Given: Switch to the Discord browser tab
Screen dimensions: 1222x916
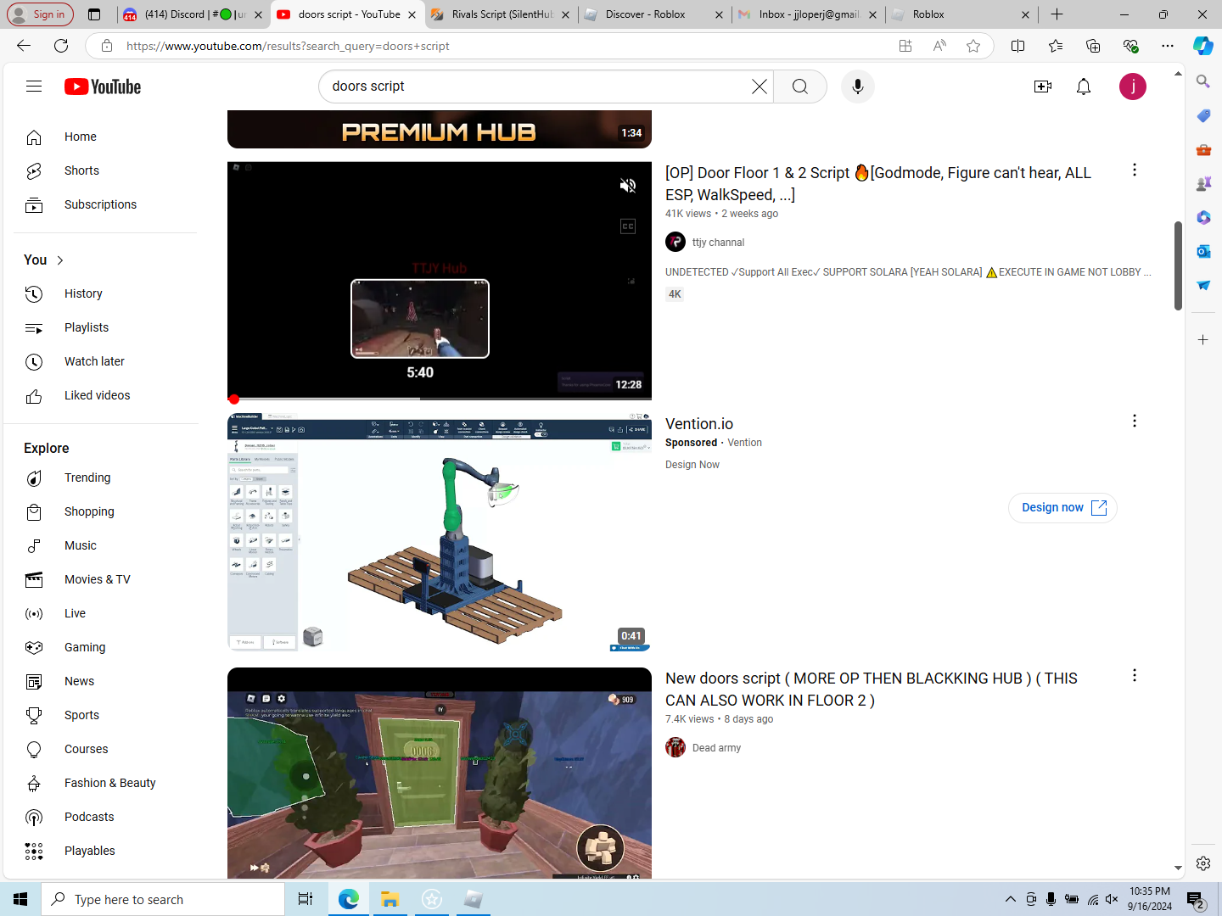Looking at the screenshot, I should tap(192, 14).
